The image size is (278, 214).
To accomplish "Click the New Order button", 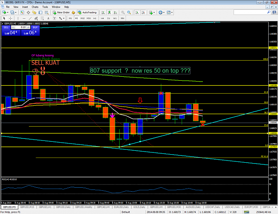I will coord(61,12).
